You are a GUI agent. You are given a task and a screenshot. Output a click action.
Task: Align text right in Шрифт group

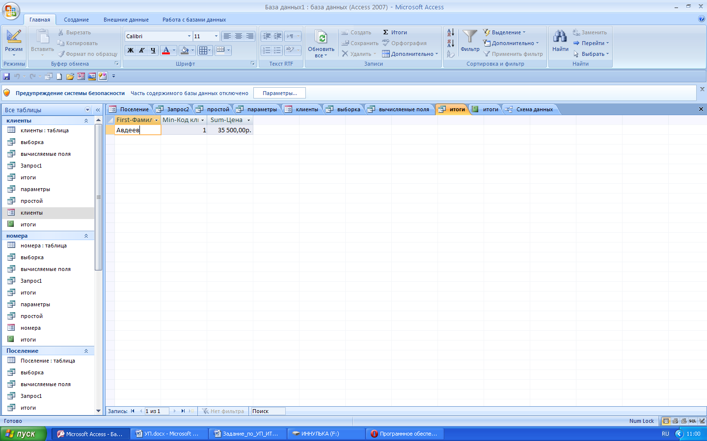point(250,36)
